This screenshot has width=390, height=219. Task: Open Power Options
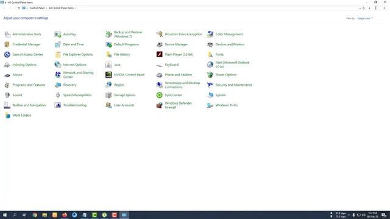tap(222, 75)
